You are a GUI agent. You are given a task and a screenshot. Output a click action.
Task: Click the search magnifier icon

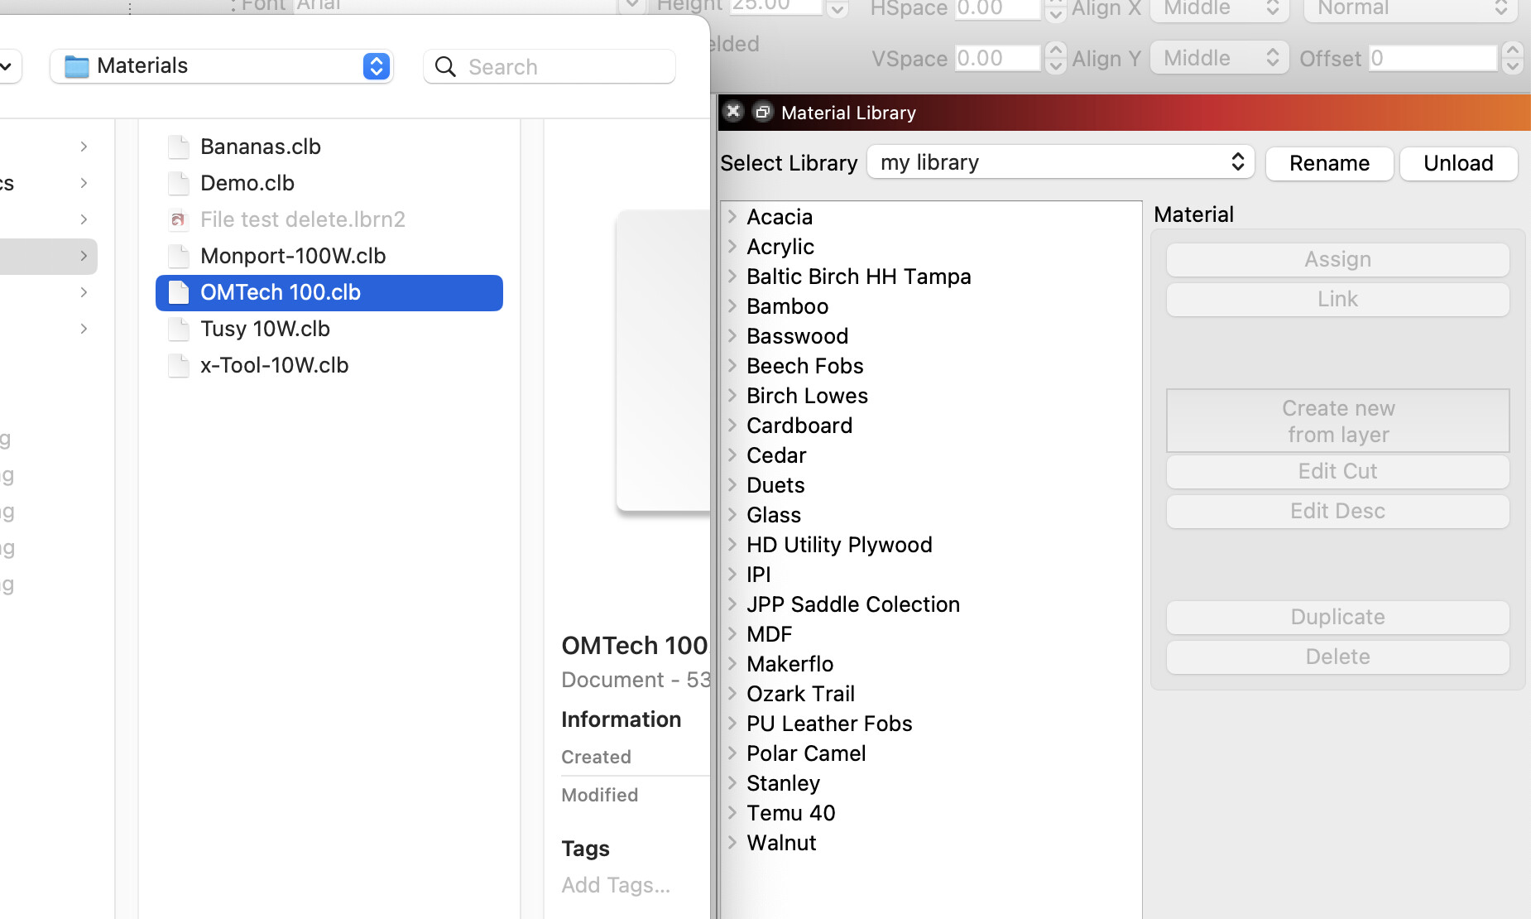click(x=445, y=67)
